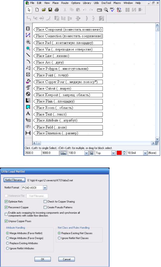Select the Place Field tool
Screen dimensions: 161x267
click(x=28, y=126)
